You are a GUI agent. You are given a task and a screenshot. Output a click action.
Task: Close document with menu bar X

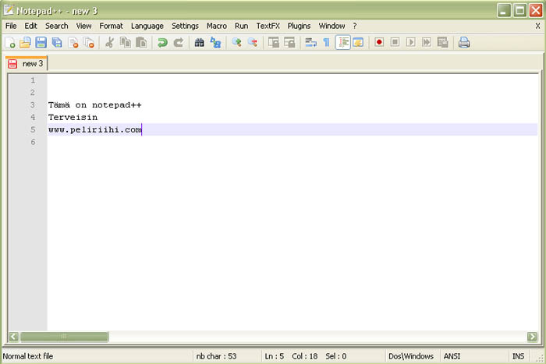click(537, 26)
